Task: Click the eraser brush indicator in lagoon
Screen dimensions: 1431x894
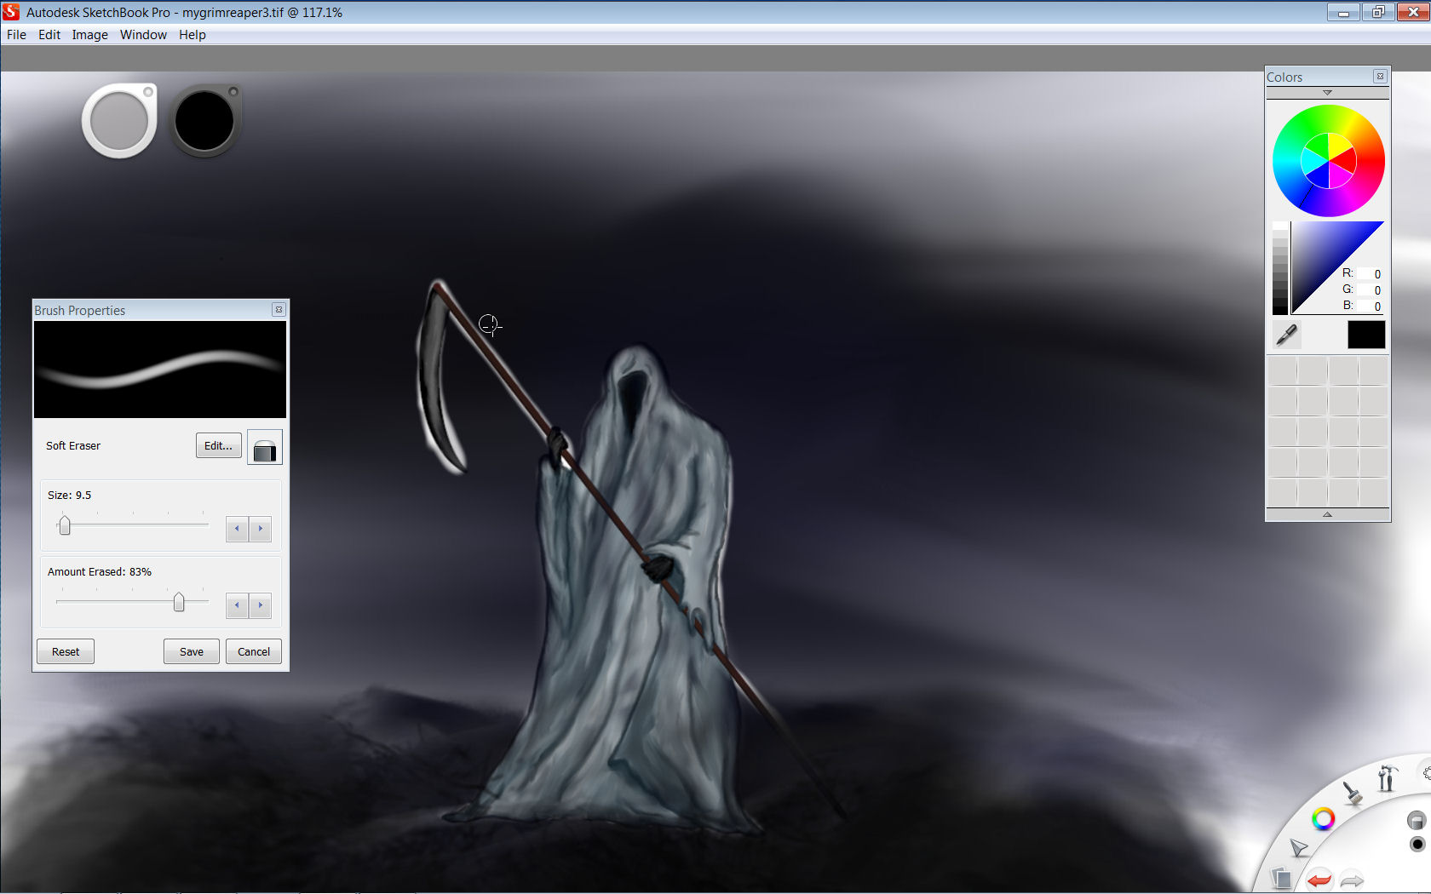Action: [1416, 821]
